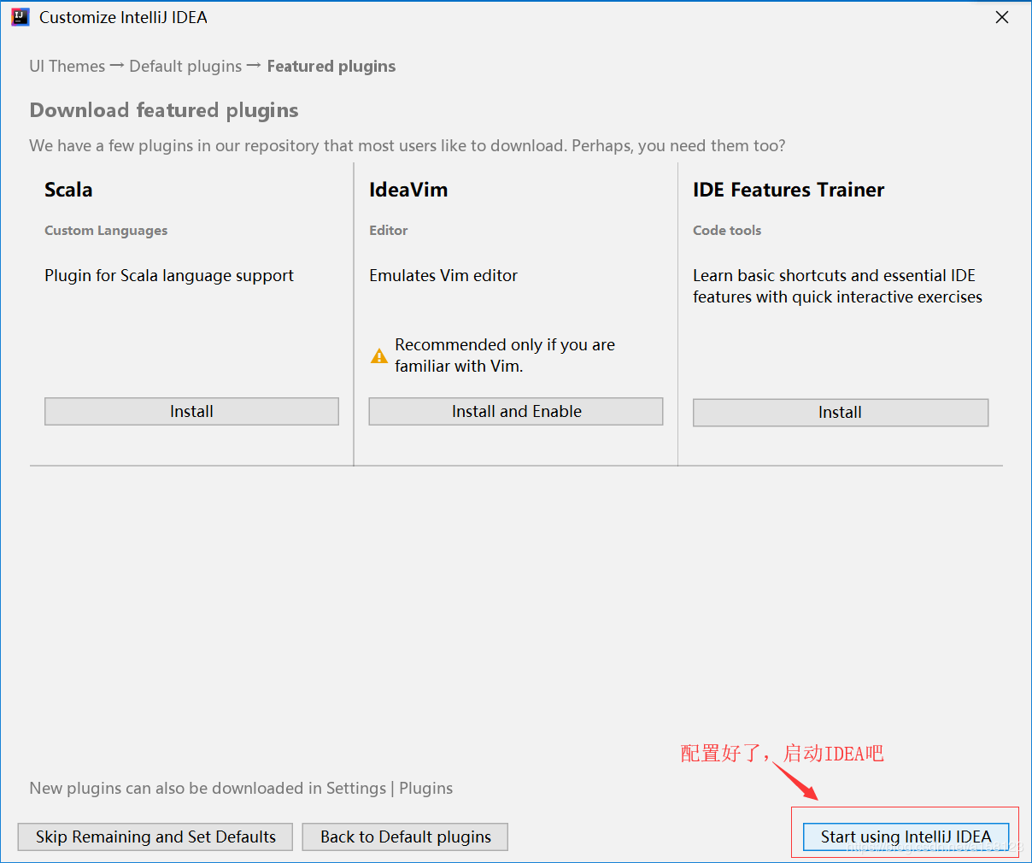Click the IdeaVim warning triangle icon
Viewport: 1032px width, 863px height.
click(378, 356)
